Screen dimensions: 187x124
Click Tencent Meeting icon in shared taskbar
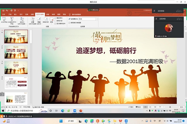75,111
